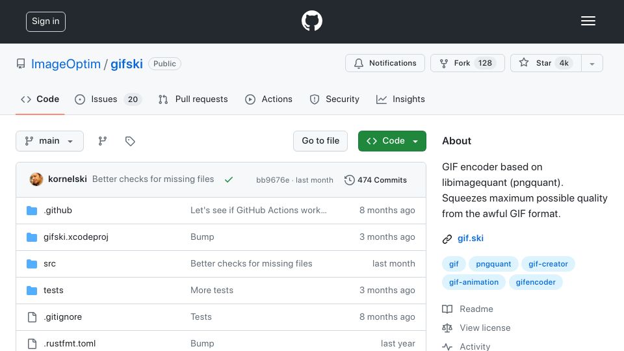Click the Fork count 128

tap(485, 63)
